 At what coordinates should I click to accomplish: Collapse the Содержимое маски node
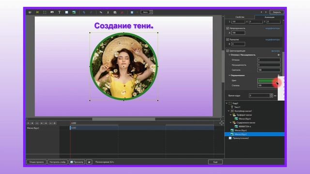tap(231, 122)
